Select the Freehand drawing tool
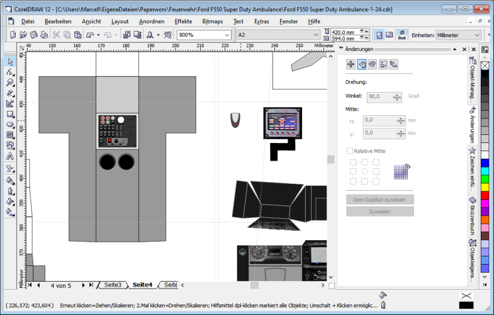Image resolution: width=494 pixels, height=315 pixels. [10, 93]
